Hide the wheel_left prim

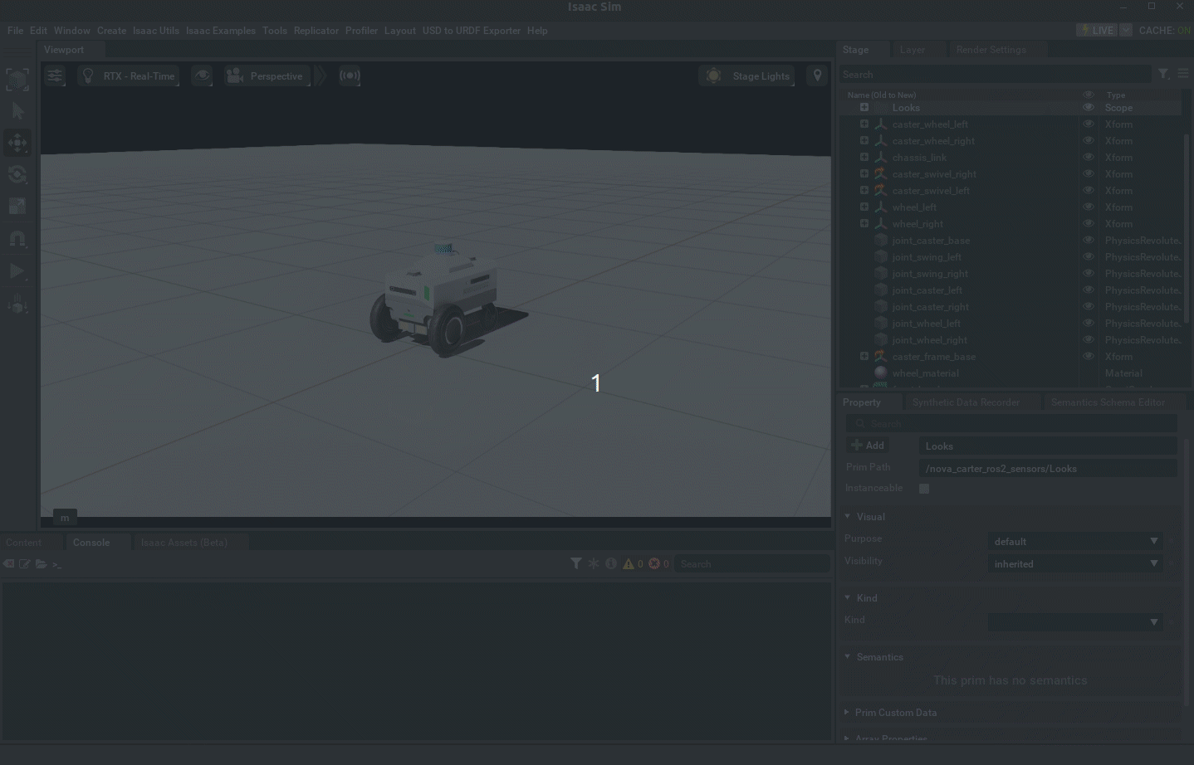pyautogui.click(x=1089, y=207)
